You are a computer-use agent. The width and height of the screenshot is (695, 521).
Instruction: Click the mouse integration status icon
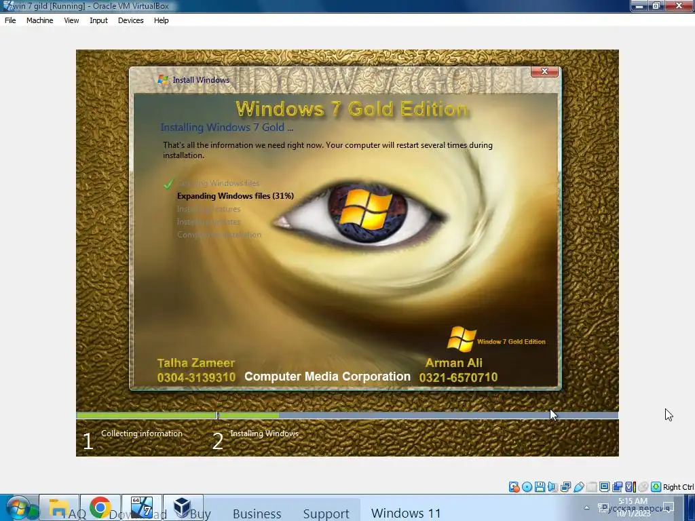point(643,487)
